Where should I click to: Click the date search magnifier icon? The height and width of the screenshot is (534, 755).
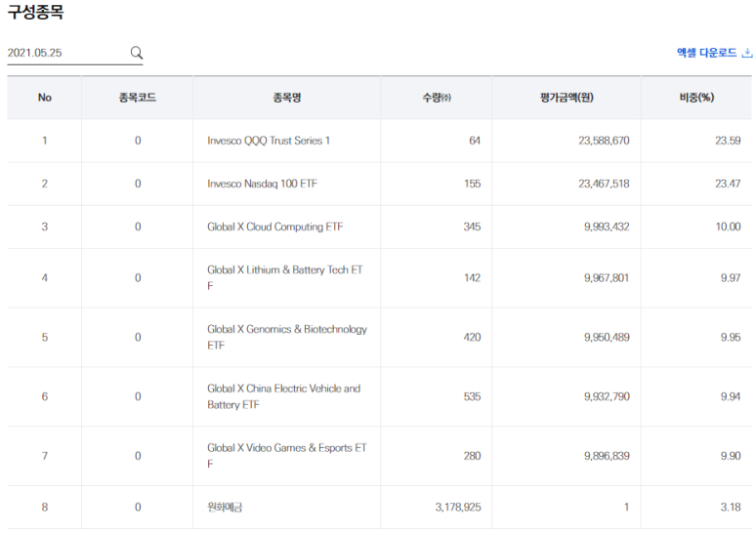click(x=137, y=53)
